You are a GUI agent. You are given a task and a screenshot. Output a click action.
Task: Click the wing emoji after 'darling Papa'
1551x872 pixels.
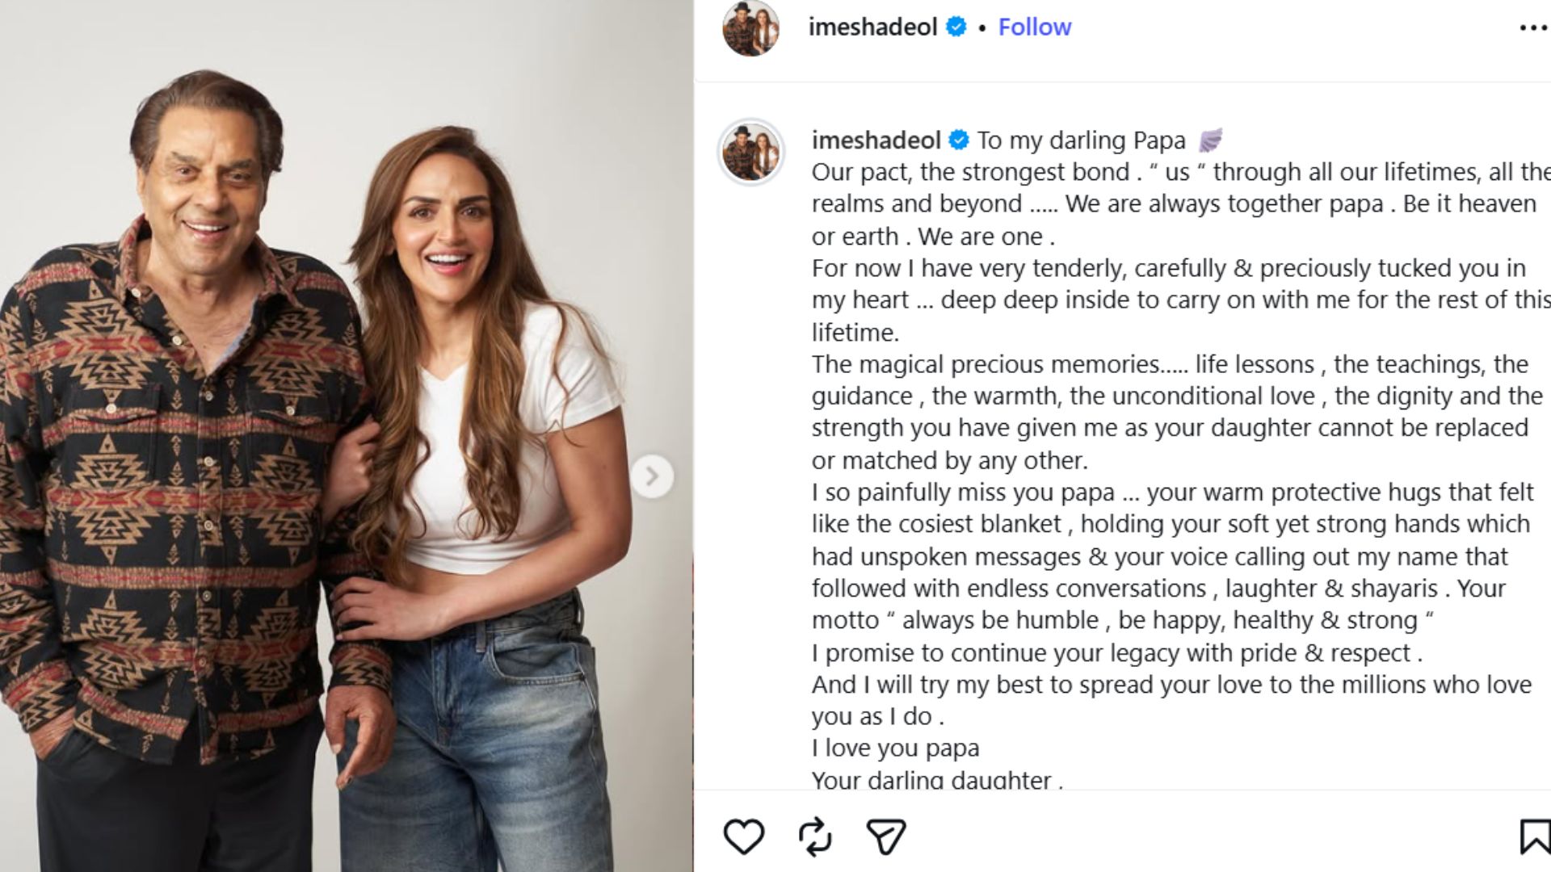1209,140
